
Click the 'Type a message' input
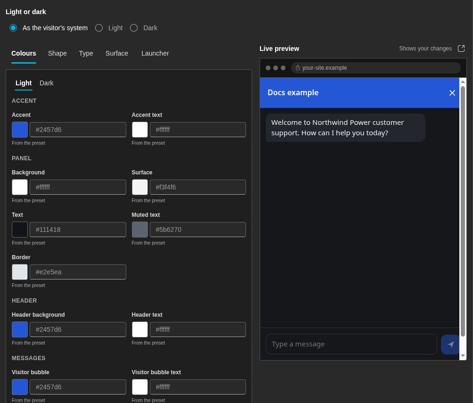tap(351, 344)
